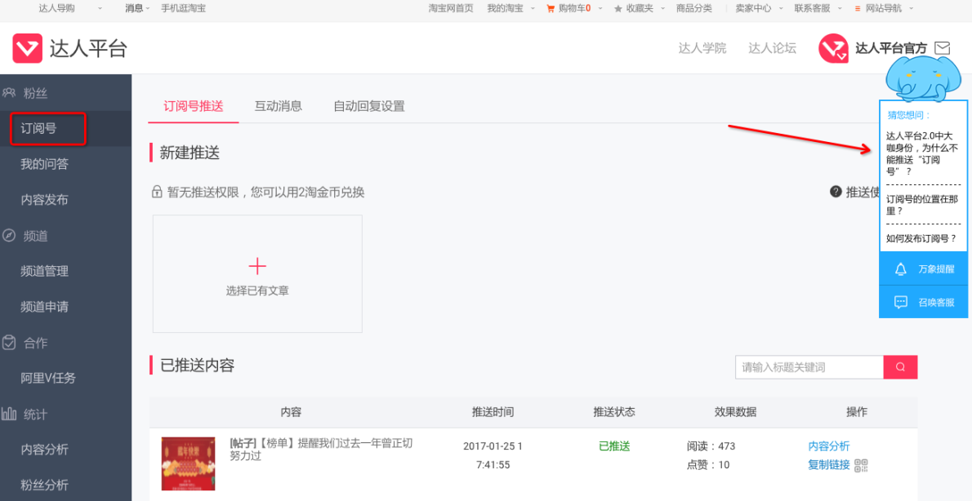Click the blue elephant mascot
Screen dimensions: 972x501
point(922,78)
